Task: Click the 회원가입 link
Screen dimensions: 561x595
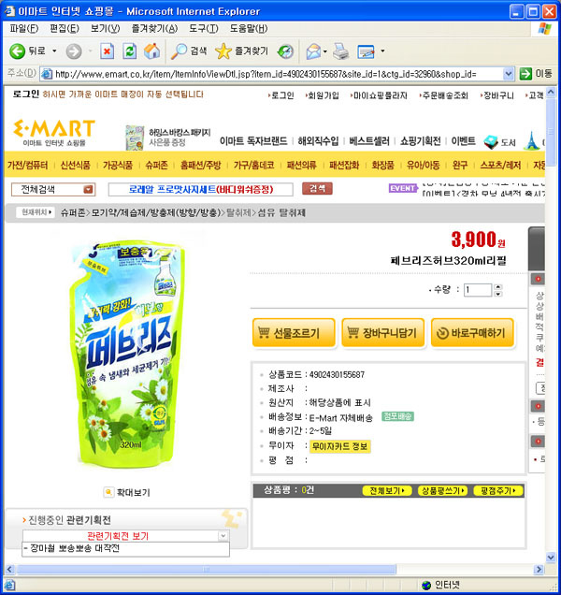Action: pyautogui.click(x=324, y=95)
